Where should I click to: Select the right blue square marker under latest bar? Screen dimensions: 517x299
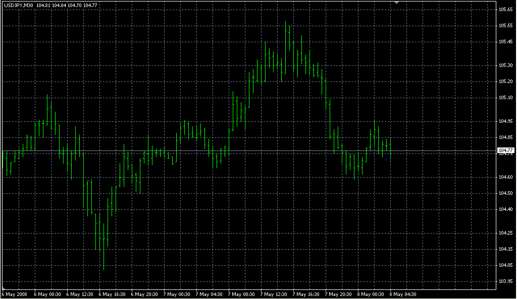pyautogui.click(x=390, y=160)
